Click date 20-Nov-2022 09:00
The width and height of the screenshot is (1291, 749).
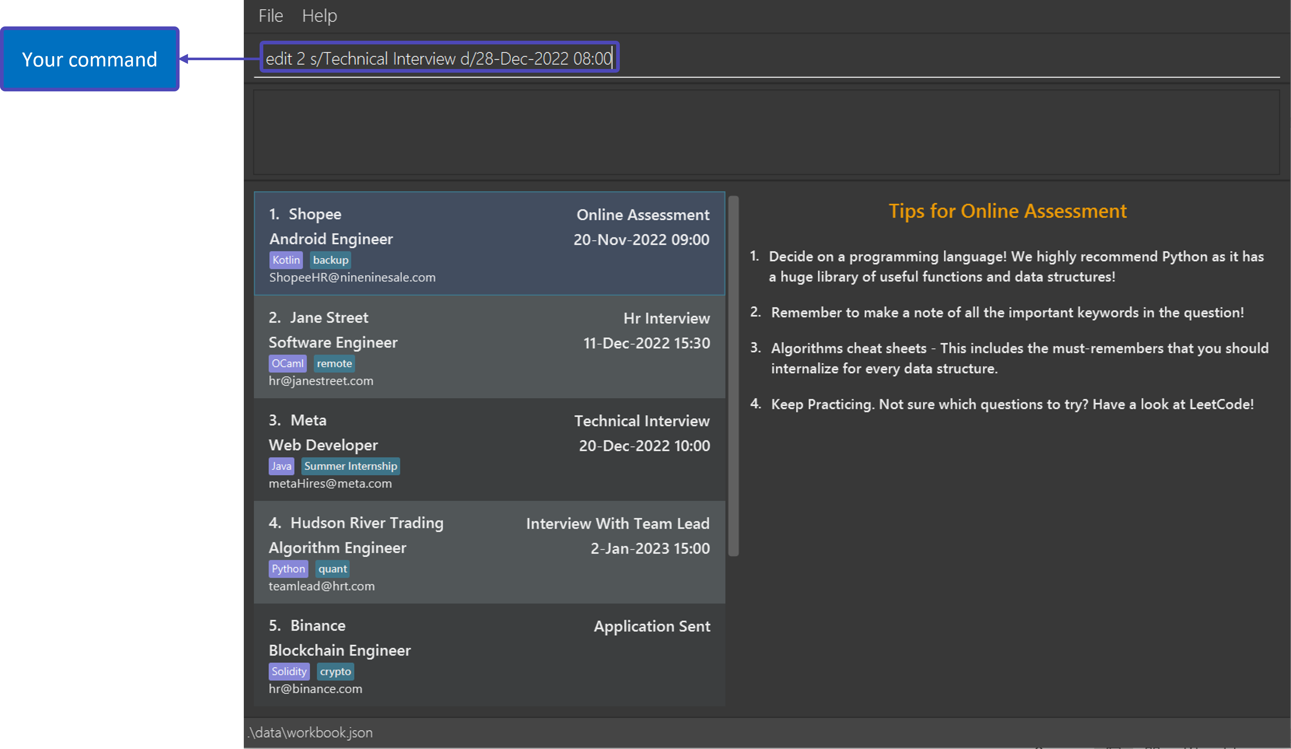[x=641, y=240]
